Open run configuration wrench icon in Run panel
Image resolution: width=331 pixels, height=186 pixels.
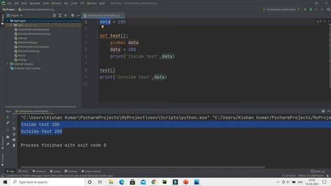[x=8, y=123]
